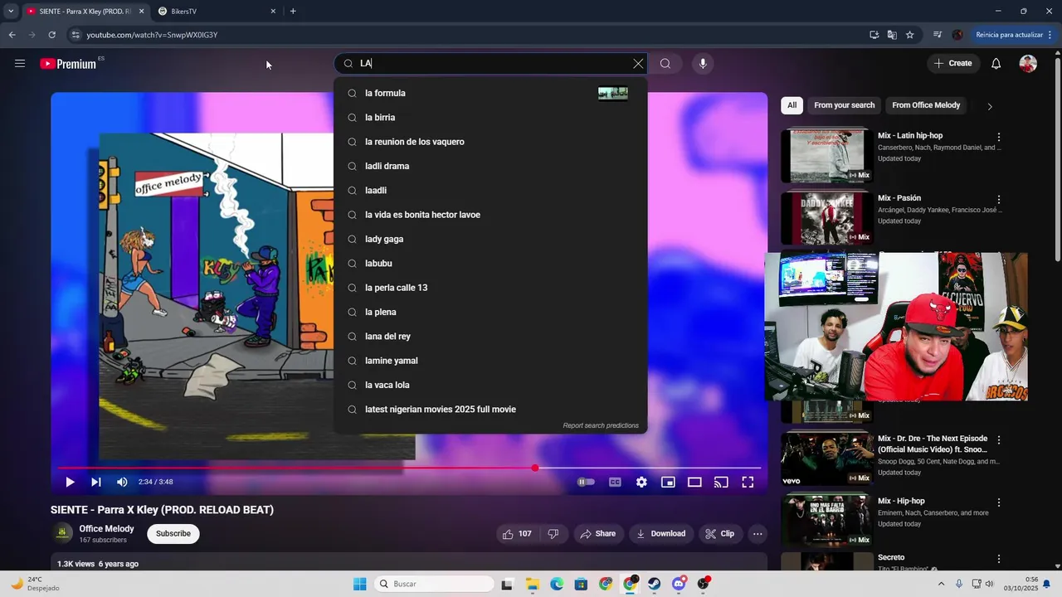The width and height of the screenshot is (1062, 597).
Task: Reload the page in Chrome
Action: point(51,35)
